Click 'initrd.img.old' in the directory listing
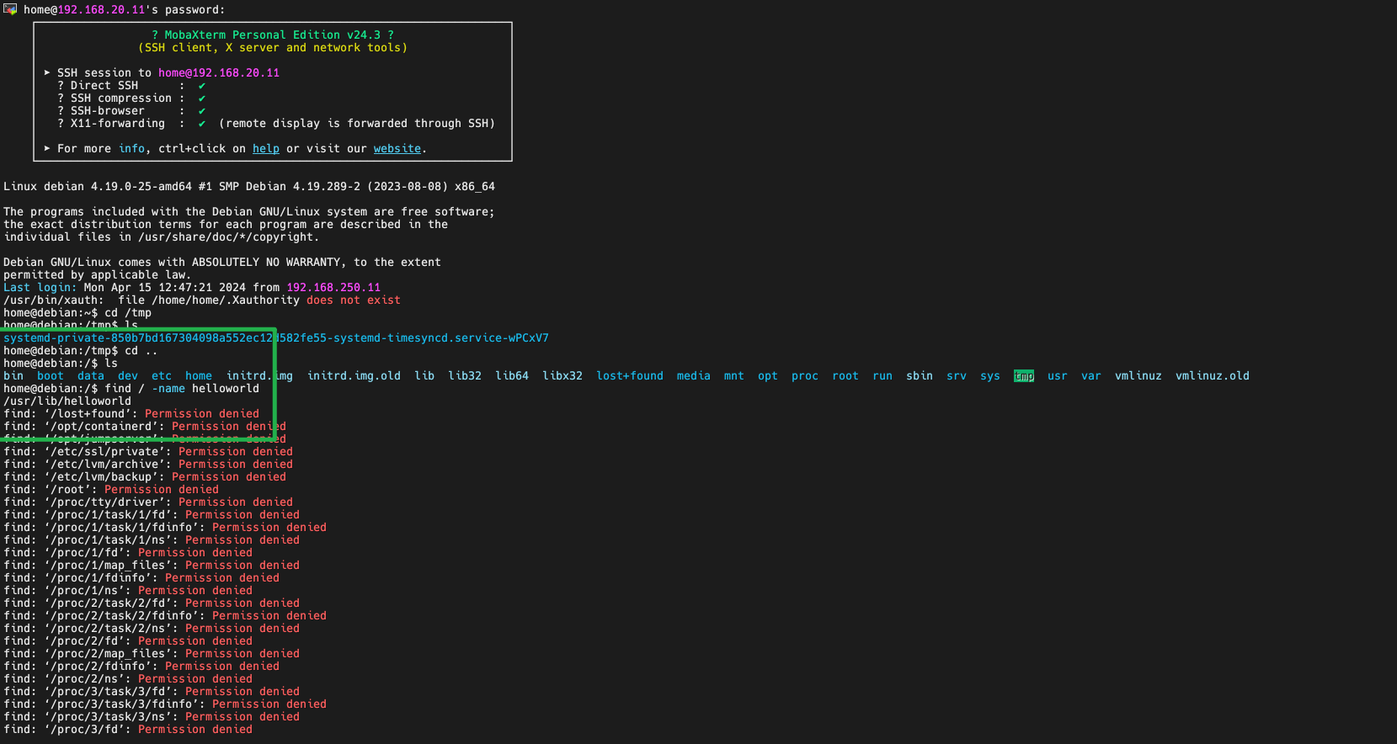This screenshot has height=744, width=1397. click(x=354, y=376)
